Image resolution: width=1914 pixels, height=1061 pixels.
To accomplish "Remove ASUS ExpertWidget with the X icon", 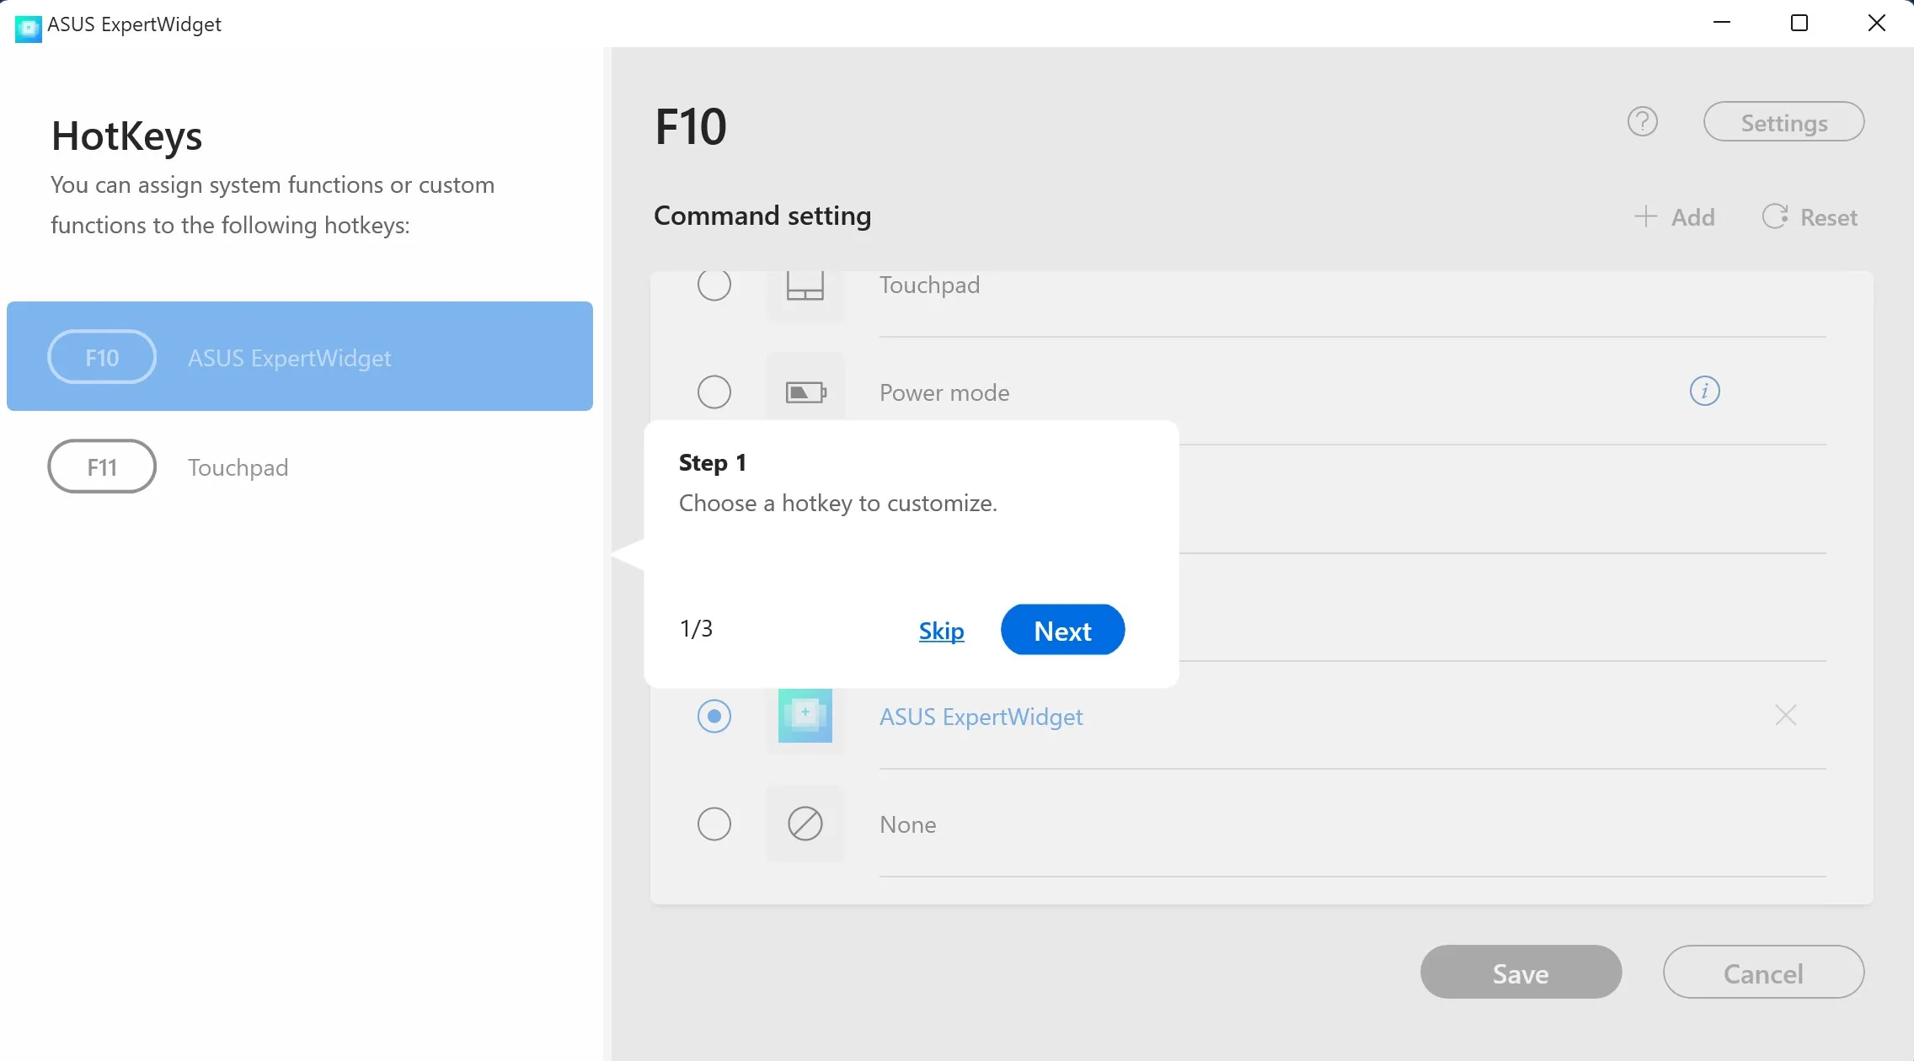I will tap(1785, 715).
